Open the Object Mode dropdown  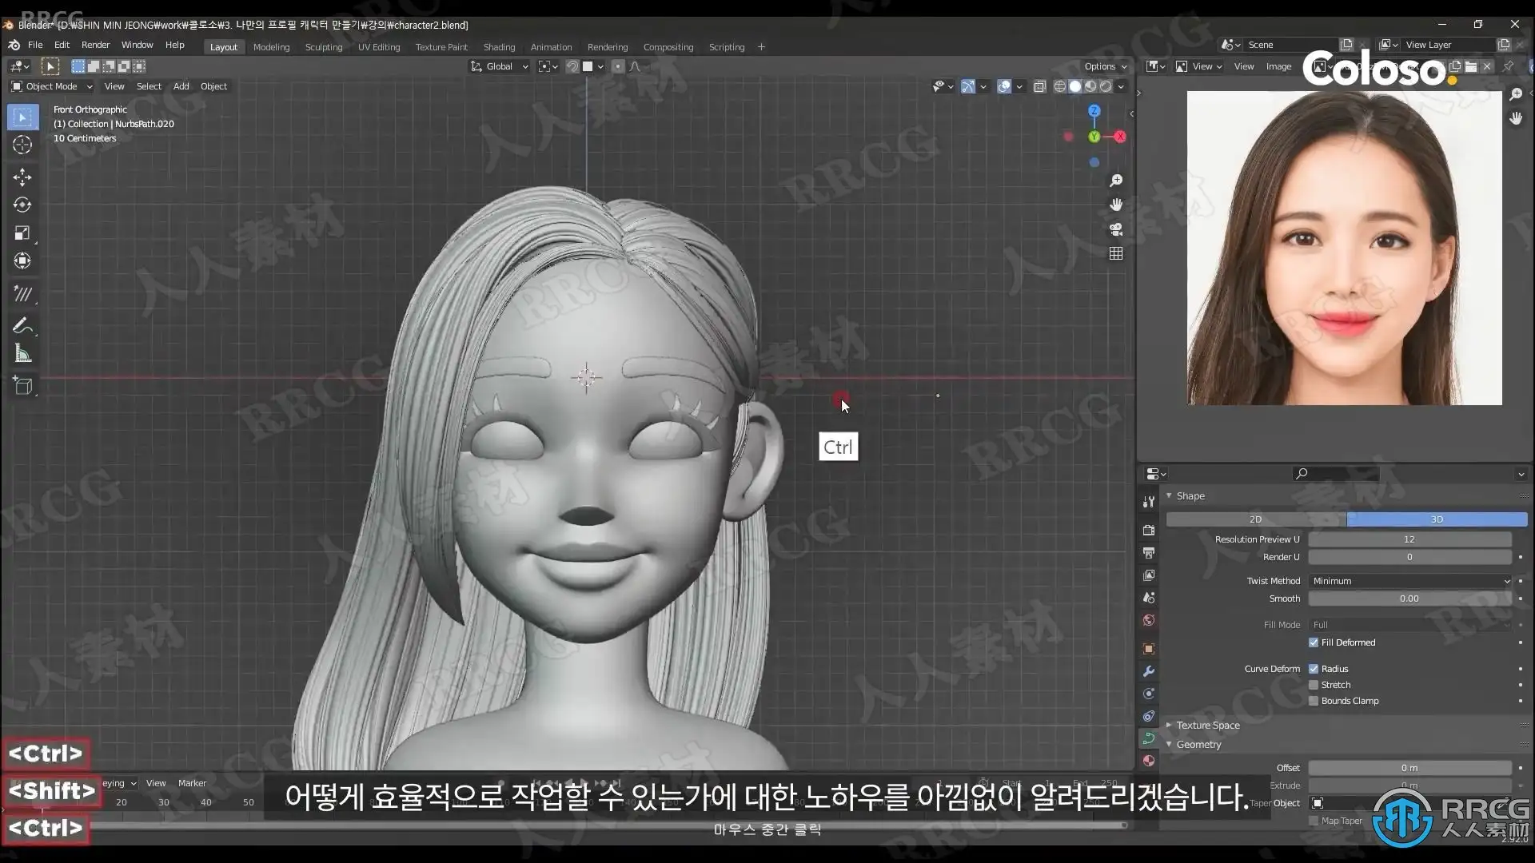point(52,86)
